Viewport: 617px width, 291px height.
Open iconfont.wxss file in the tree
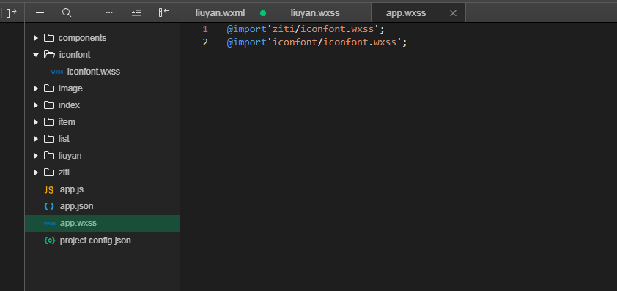click(94, 72)
